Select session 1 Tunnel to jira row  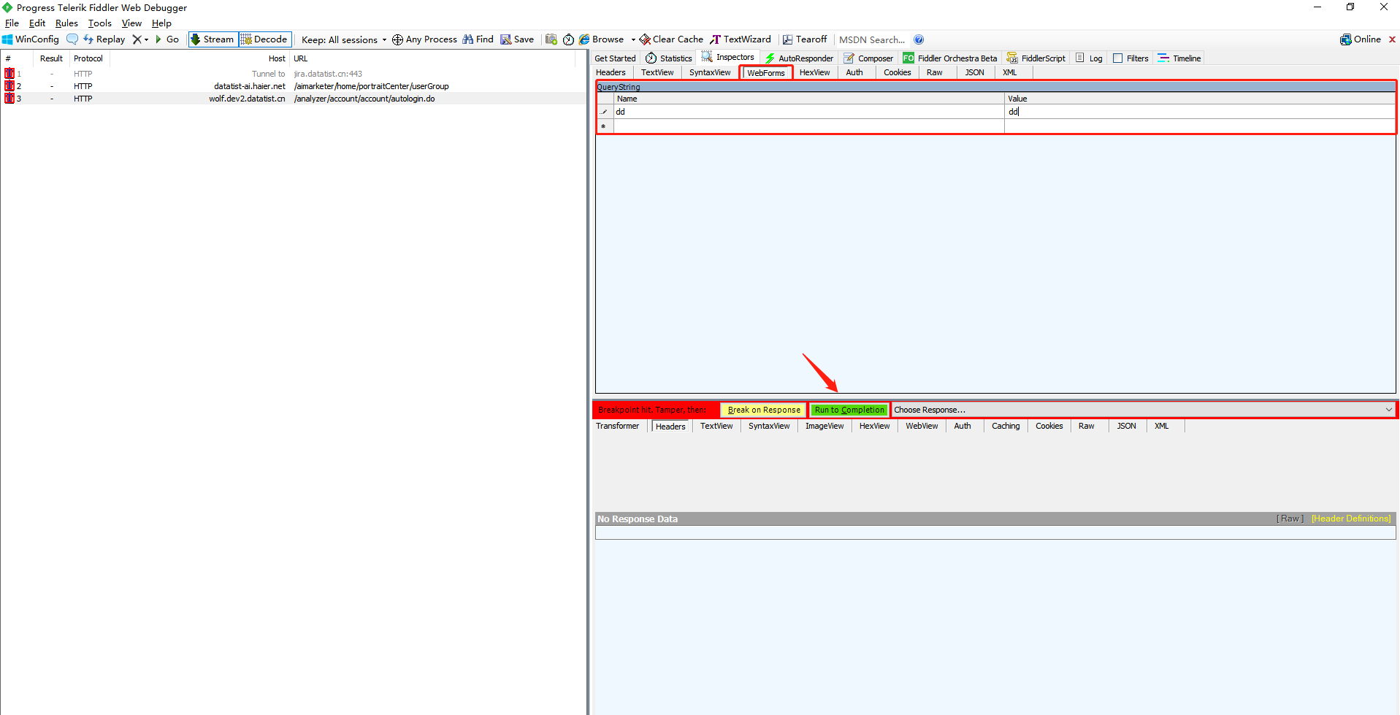[x=294, y=74]
